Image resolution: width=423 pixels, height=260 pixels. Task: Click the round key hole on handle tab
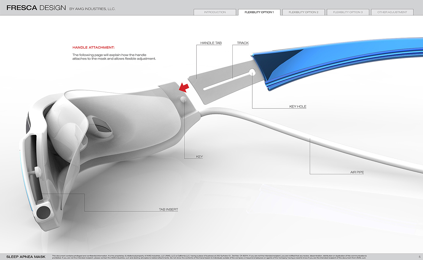click(x=252, y=72)
